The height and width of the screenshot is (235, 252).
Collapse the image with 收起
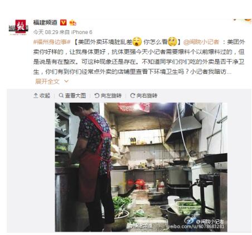pyautogui.click(x=42, y=95)
